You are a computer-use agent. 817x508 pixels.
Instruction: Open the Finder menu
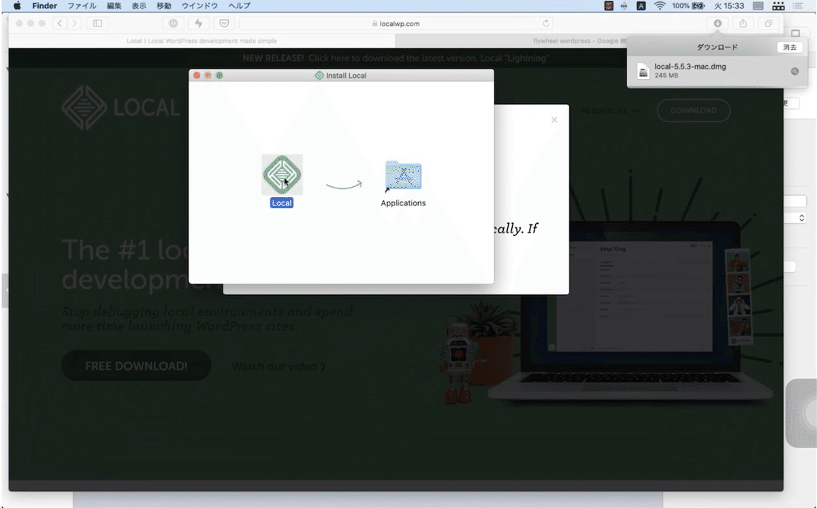45,5
